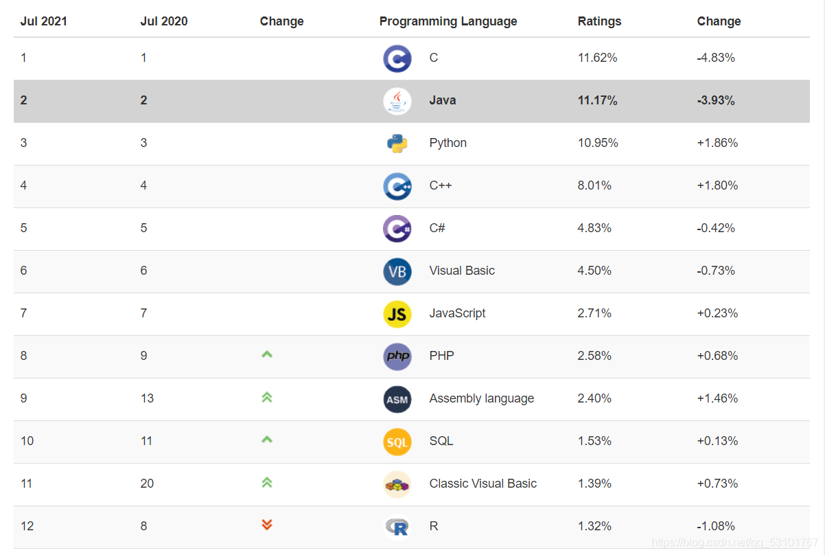Screen dimensions: 825x555
Task: Click the 11.62% rating of C
Action: click(x=598, y=58)
